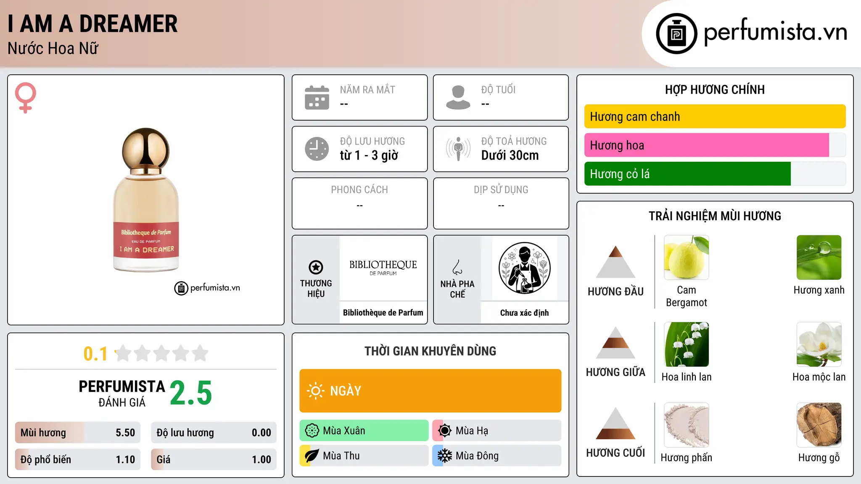Viewport: 861px width, 484px height.
Task: Click the 'Nước Hoa Nữ' subtitle
Action: coord(53,48)
